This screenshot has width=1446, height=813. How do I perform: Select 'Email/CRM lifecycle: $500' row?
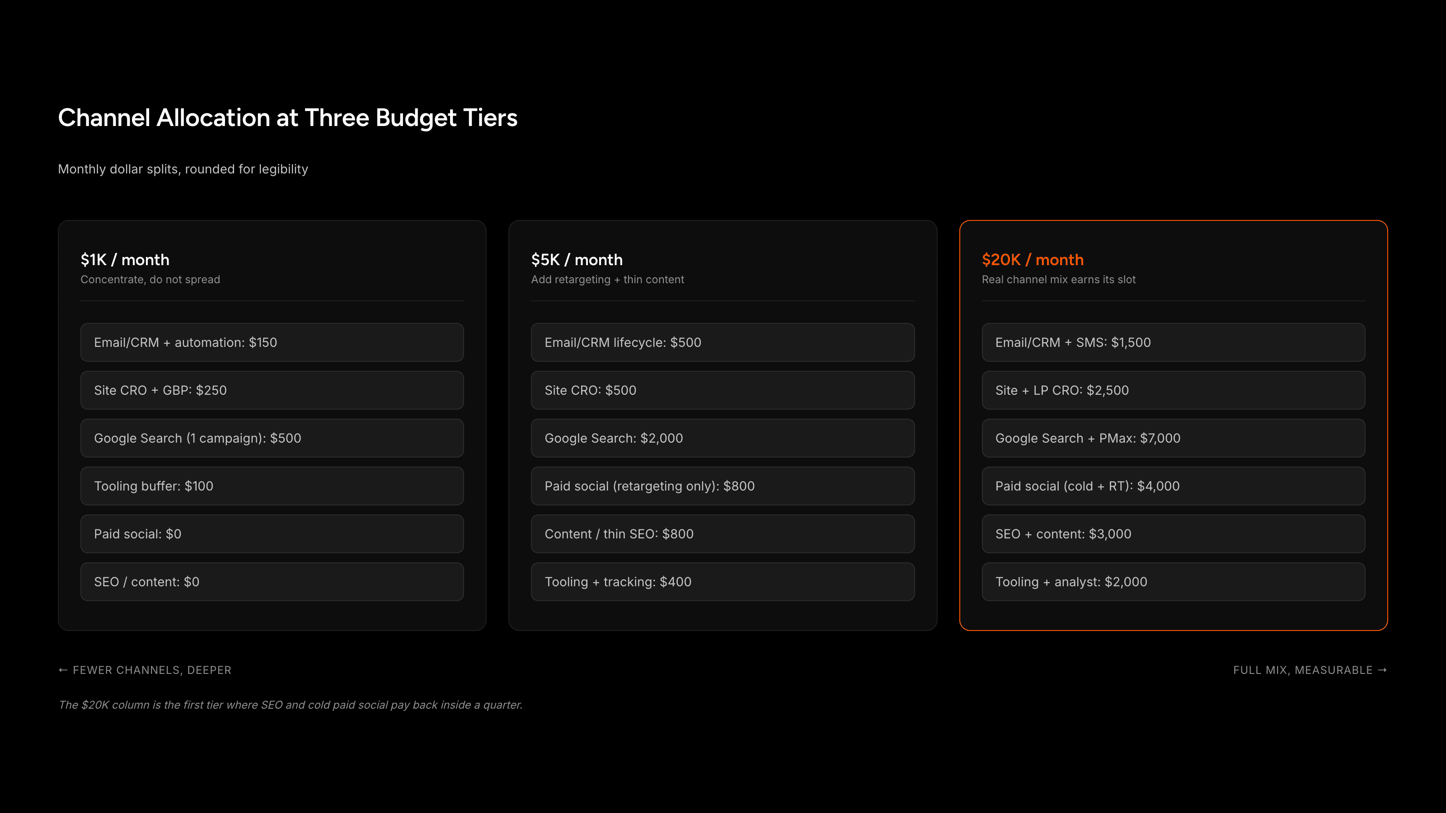tap(723, 342)
